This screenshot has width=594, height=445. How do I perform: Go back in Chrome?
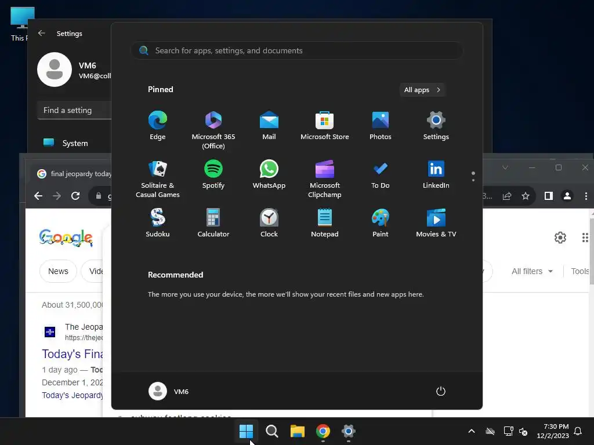click(38, 196)
